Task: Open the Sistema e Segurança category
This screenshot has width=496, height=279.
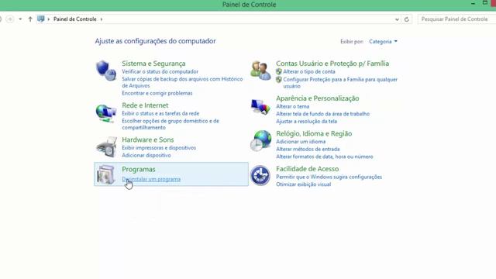Action: (153, 64)
